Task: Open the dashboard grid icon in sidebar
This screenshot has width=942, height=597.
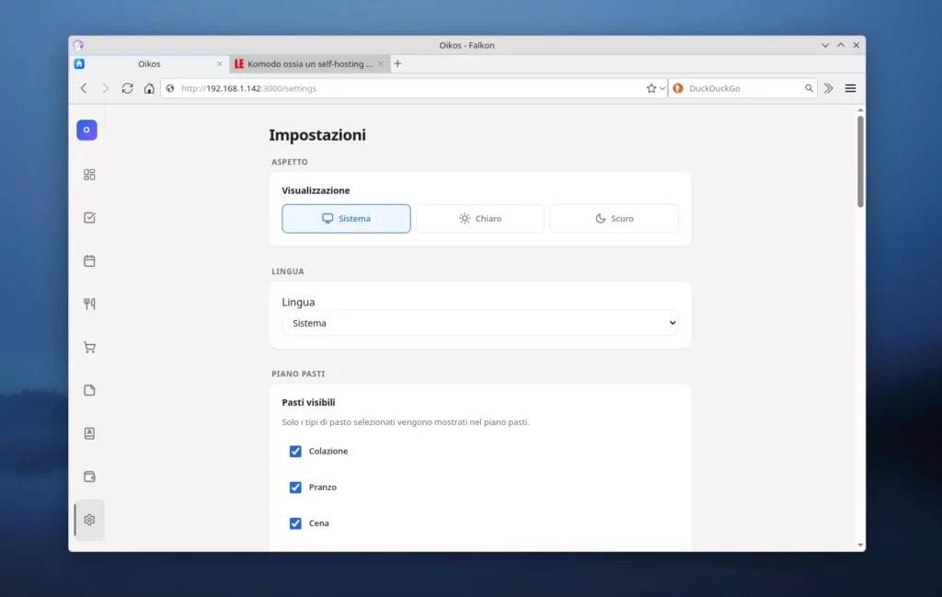Action: pyautogui.click(x=89, y=175)
